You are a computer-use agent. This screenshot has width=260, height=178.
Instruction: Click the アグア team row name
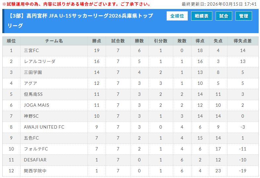point(30,84)
